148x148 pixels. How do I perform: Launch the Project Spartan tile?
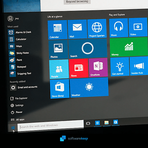tap(97, 29)
